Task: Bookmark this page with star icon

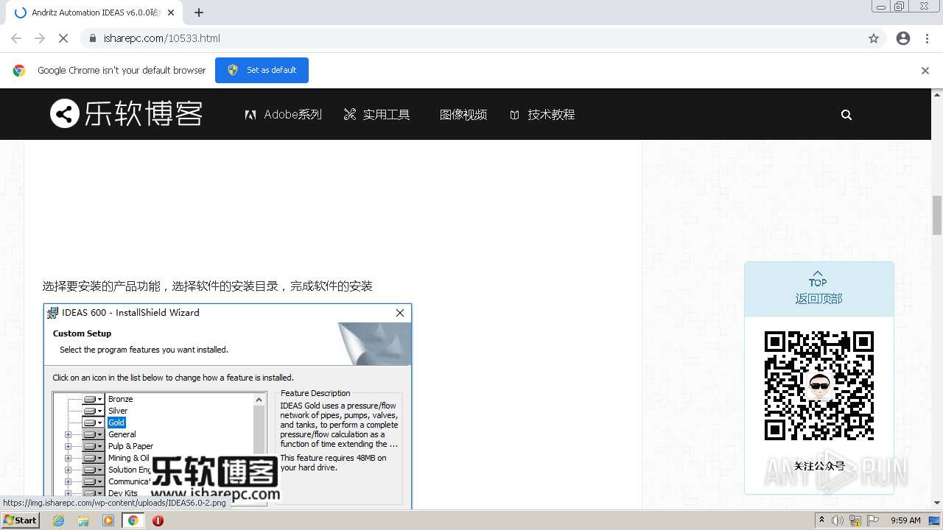Action: 874,38
